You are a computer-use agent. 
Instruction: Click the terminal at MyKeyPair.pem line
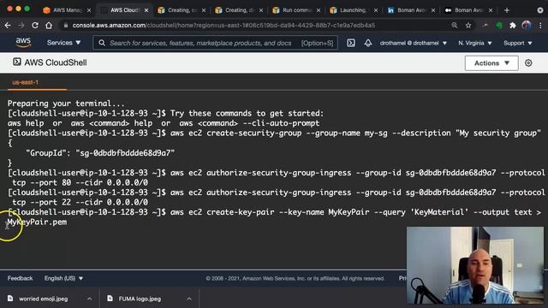37,222
